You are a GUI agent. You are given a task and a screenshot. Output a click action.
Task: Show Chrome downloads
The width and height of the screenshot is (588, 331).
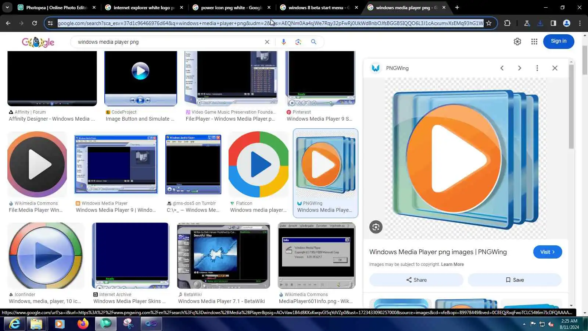(x=540, y=23)
